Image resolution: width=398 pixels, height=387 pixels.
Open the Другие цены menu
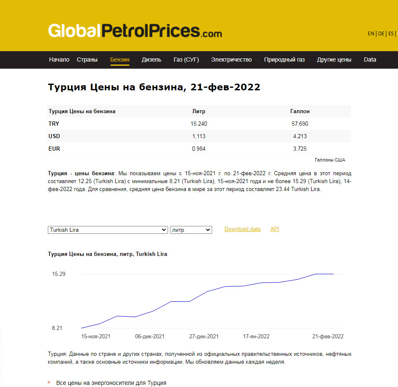(334, 60)
